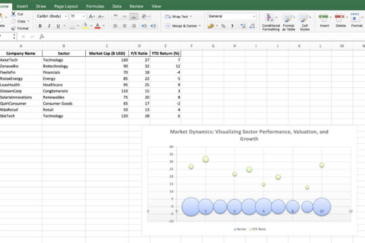Select the Conglomerate sector cell
Viewport: 365px width, 243px height.
(x=64, y=91)
